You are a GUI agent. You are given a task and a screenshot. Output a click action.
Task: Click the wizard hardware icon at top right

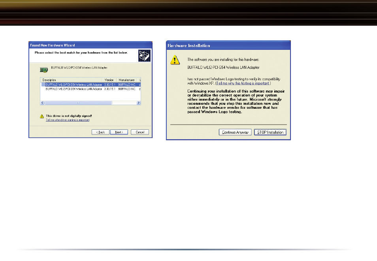(x=144, y=56)
